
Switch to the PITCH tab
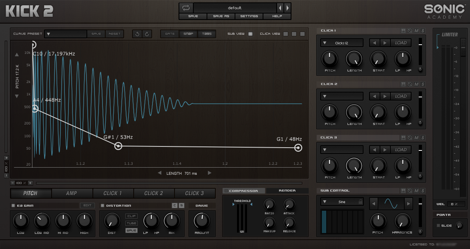tap(30, 193)
